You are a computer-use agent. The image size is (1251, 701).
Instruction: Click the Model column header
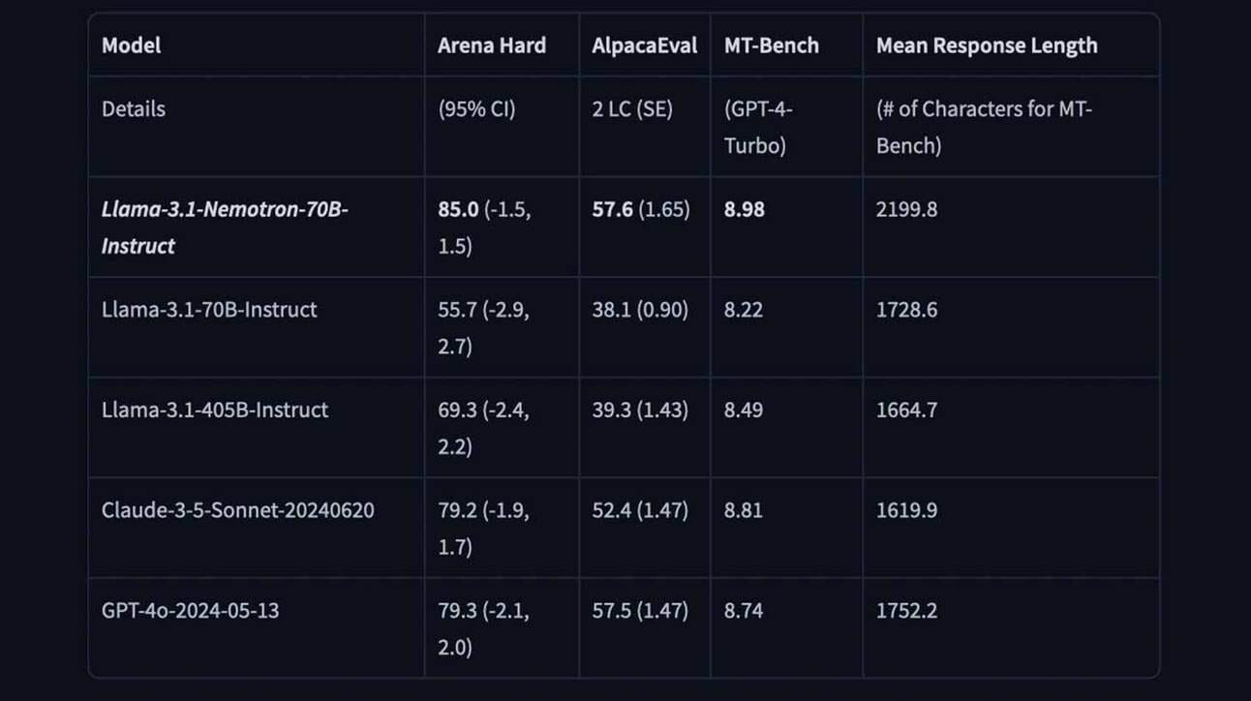click(132, 46)
